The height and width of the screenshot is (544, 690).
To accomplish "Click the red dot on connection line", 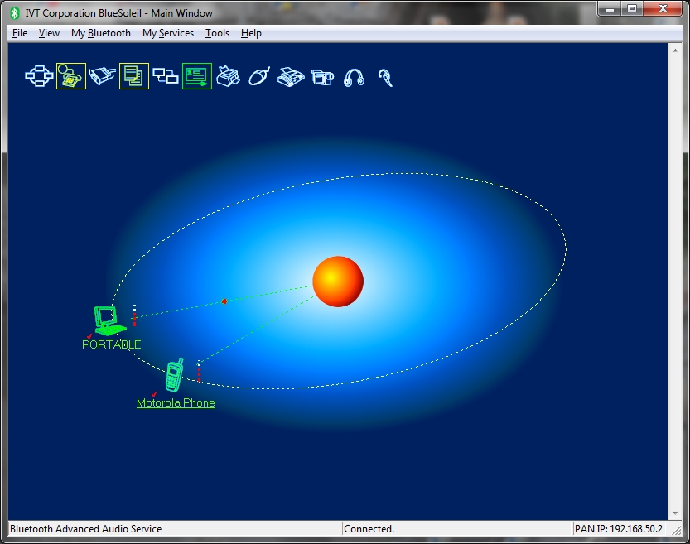I will pos(224,301).
